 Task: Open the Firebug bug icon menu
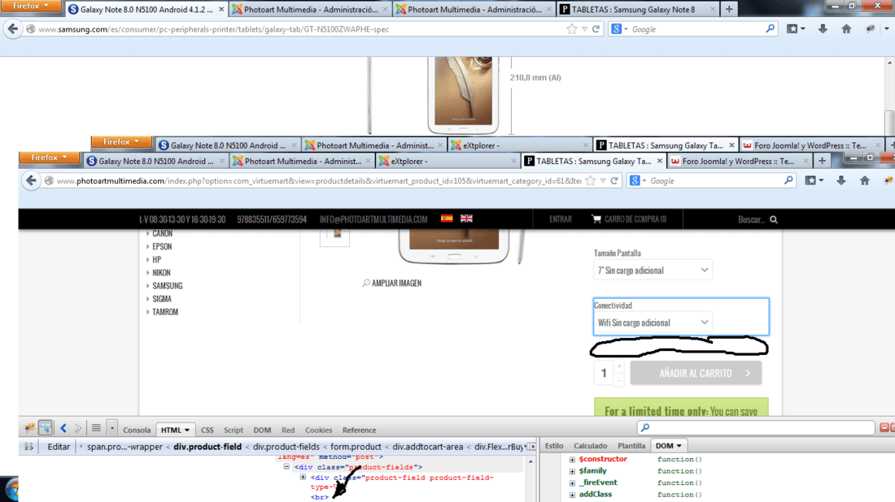pyautogui.click(x=29, y=427)
